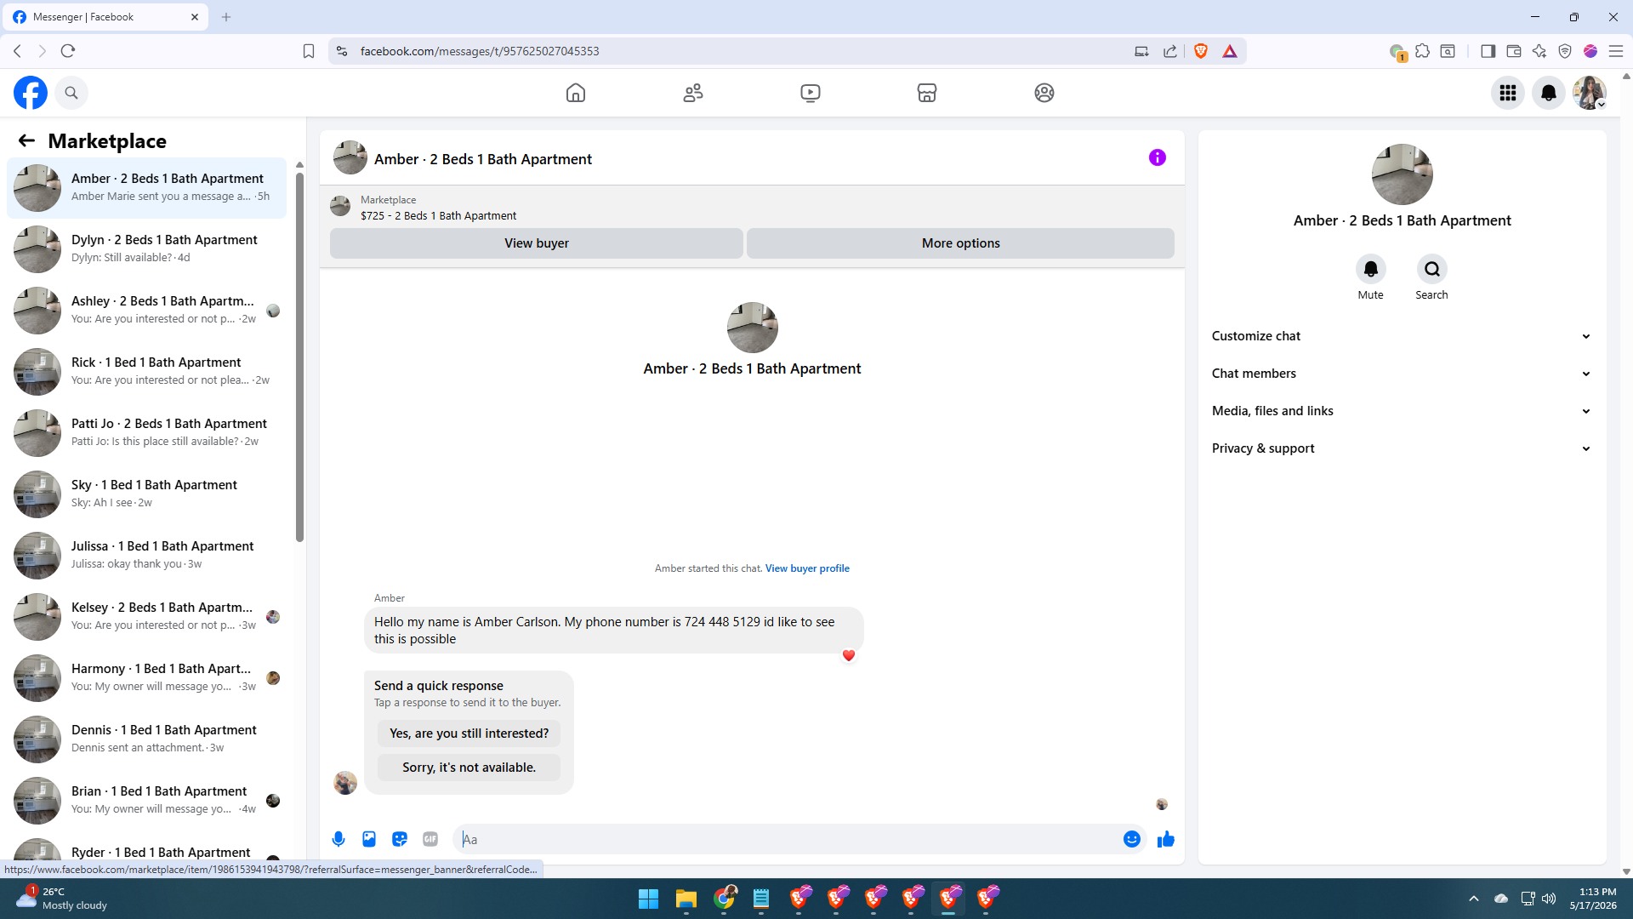Open Windows Start menu

pos(648,899)
